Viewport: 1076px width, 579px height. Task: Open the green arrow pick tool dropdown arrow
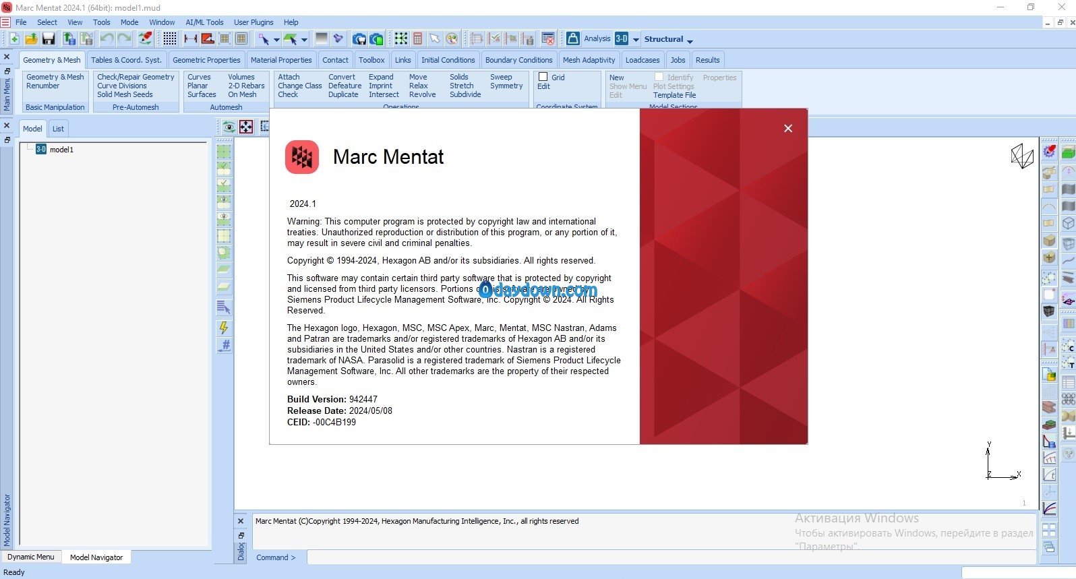pos(304,40)
